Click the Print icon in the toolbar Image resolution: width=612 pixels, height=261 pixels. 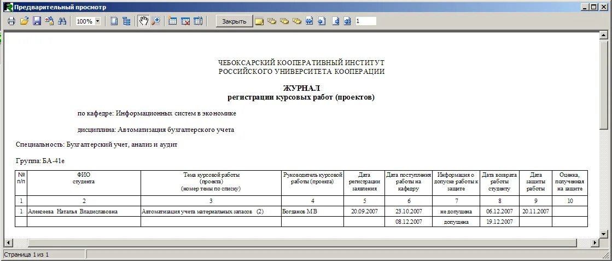[11, 21]
